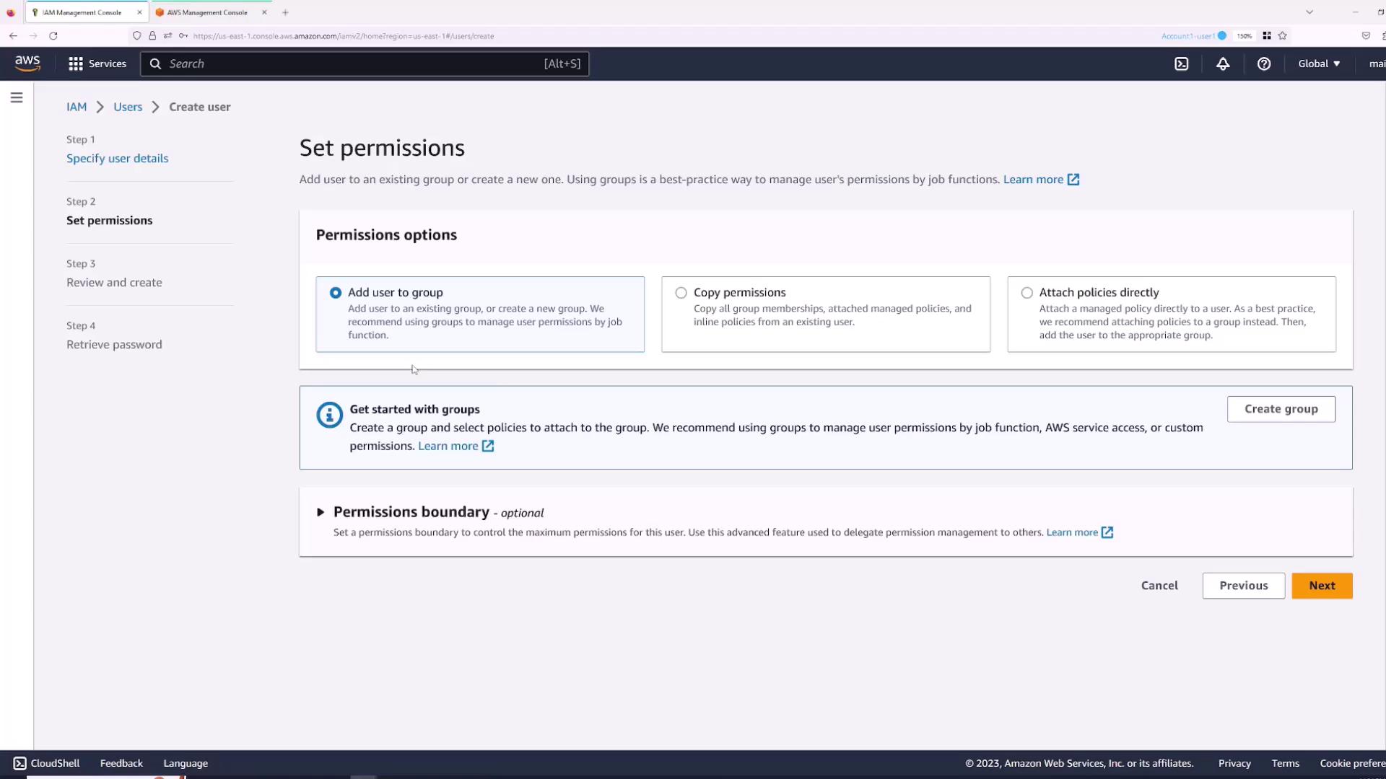Go to the Users breadcrumb

coord(128,107)
